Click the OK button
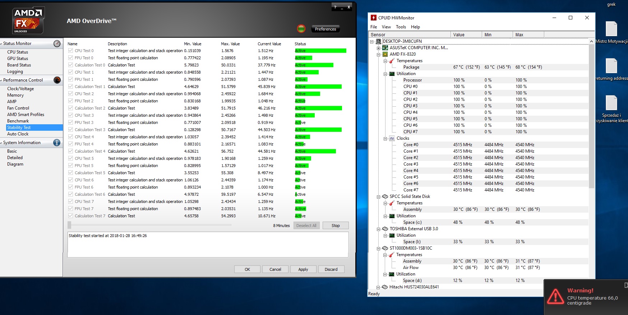 (x=248, y=269)
